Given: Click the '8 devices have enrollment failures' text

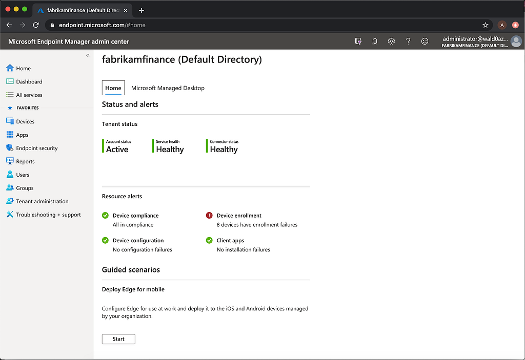Looking at the screenshot, I should 257,224.
